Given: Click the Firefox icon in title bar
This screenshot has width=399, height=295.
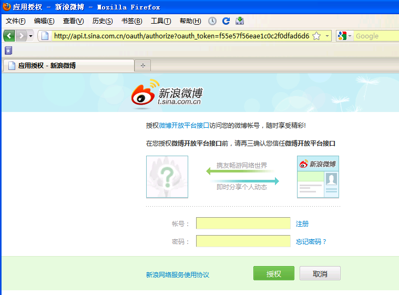Looking at the screenshot, I should point(7,7).
